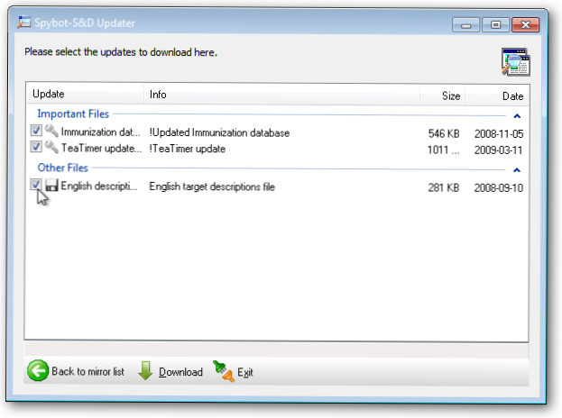Go back to mirror list
This screenshot has height=418, width=562.
[87, 372]
